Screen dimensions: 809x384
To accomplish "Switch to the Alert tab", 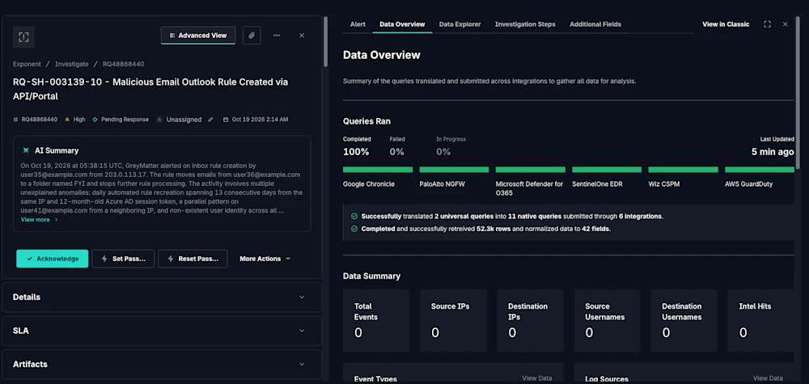I will click(358, 24).
